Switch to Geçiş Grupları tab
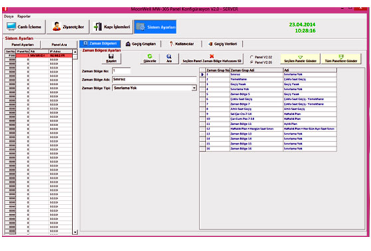This screenshot has width=371, height=251. pos(140,44)
